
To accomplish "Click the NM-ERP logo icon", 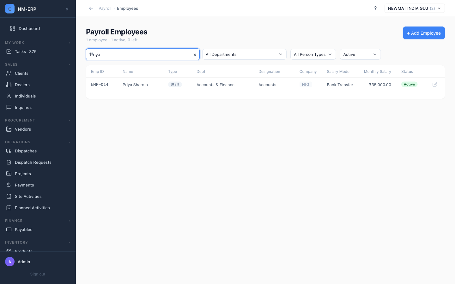I will tap(10, 9).
